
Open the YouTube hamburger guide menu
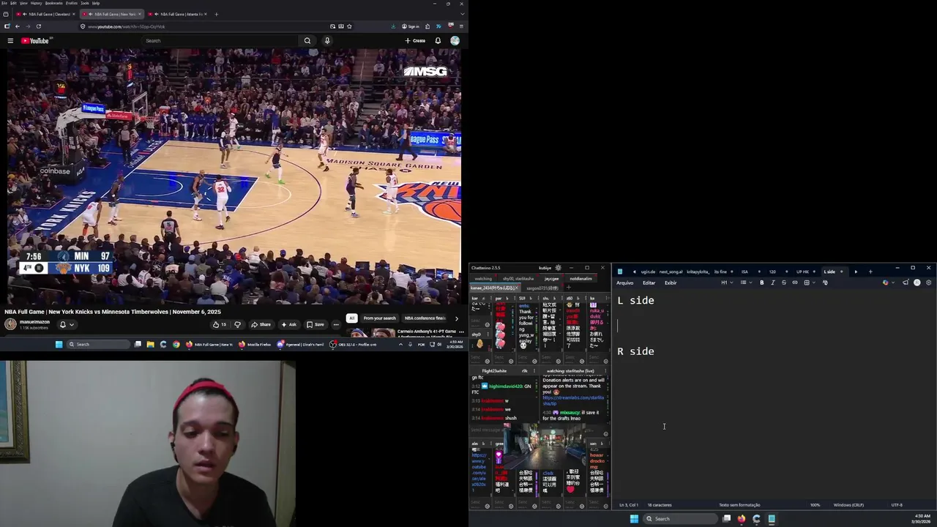tap(10, 41)
